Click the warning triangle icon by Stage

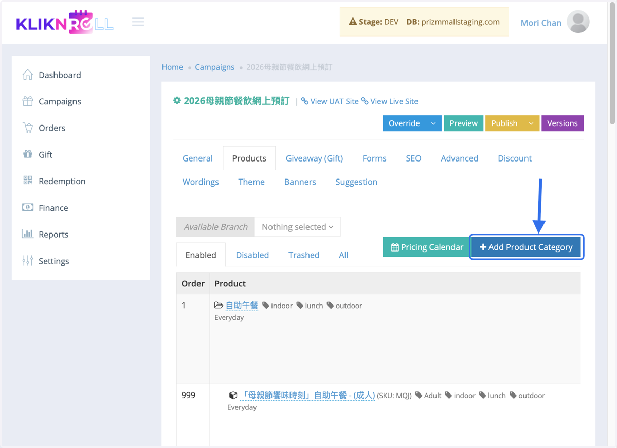pyautogui.click(x=353, y=22)
